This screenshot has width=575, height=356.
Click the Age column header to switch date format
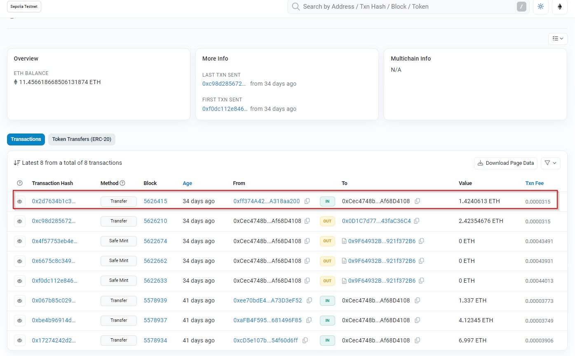point(187,183)
